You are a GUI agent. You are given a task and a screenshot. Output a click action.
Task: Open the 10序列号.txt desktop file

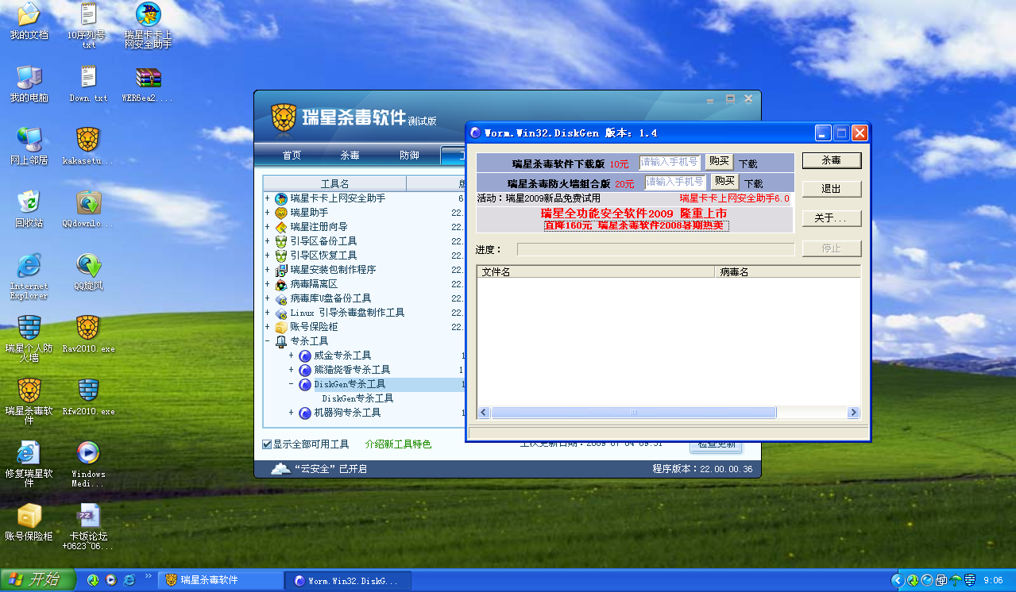(88, 25)
